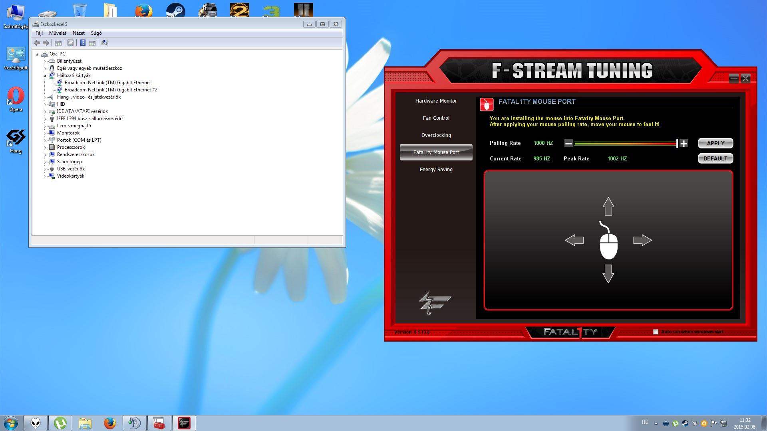The height and width of the screenshot is (431, 767).
Task: Select the USB-vezérlők tree item
Action: [71, 169]
